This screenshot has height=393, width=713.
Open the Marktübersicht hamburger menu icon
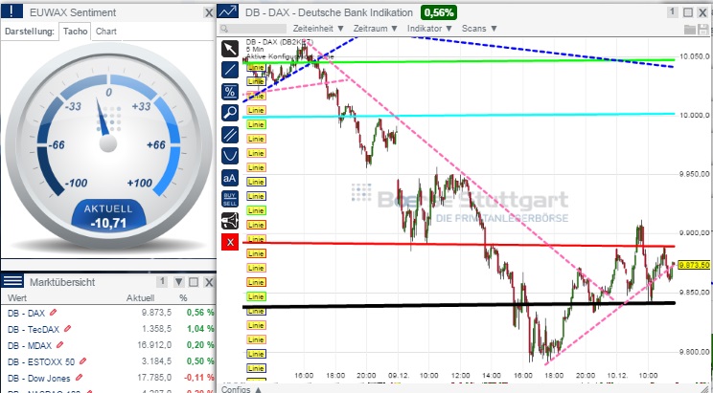point(12,281)
